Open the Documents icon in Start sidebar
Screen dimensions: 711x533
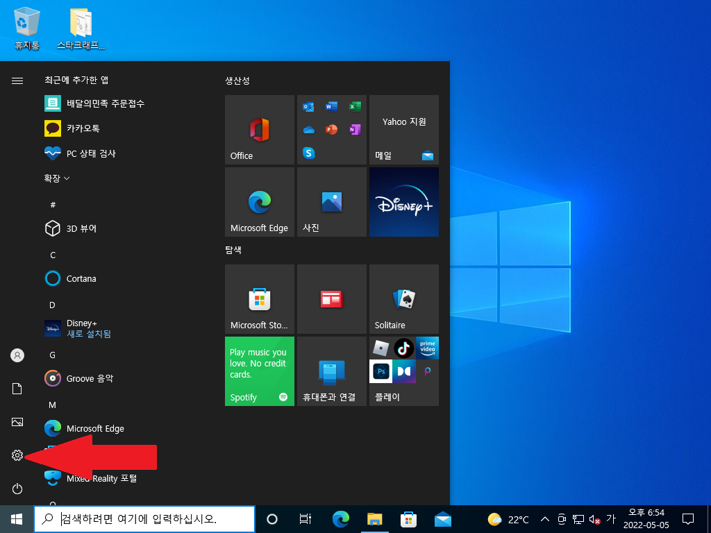[x=17, y=389]
